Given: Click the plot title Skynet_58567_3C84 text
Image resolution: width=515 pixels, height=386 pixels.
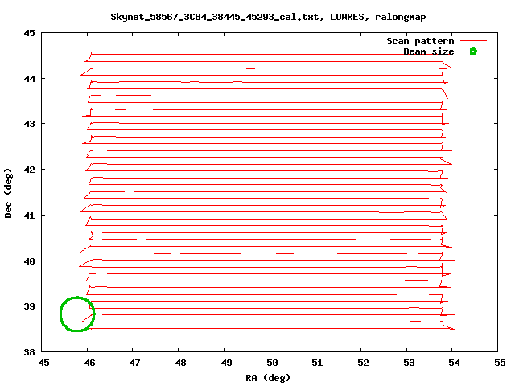Looking at the screenshot, I should 268,17.
